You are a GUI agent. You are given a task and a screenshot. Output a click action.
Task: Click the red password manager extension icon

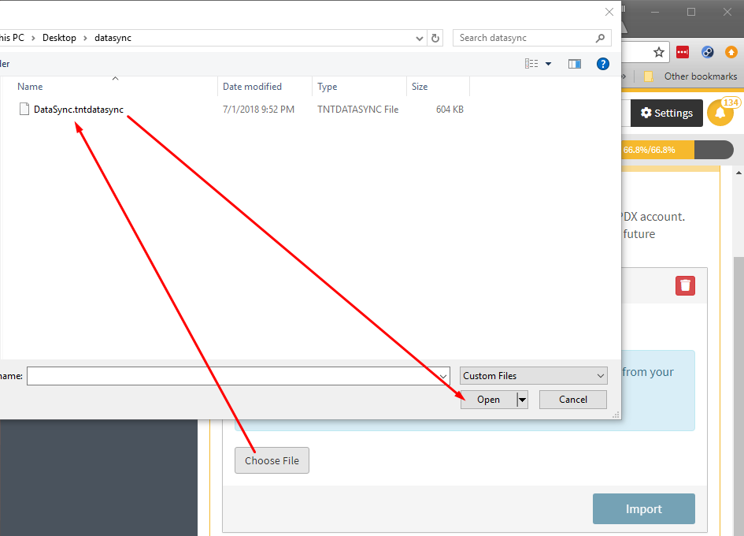point(683,53)
